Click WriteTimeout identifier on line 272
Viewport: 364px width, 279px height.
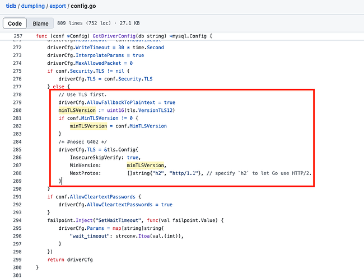point(92,48)
